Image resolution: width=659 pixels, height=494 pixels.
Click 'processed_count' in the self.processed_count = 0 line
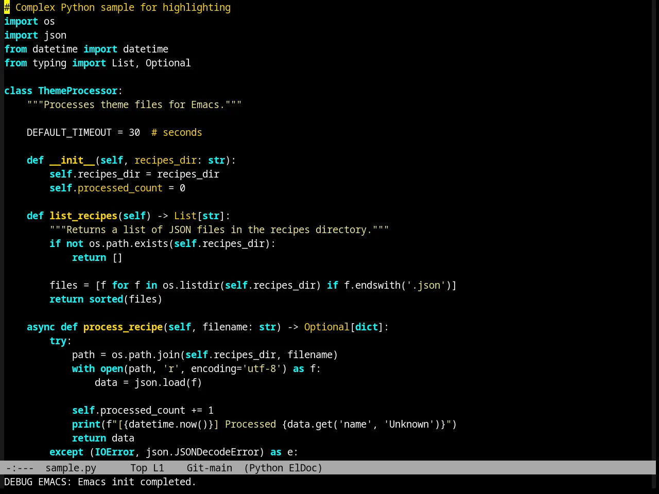click(120, 188)
